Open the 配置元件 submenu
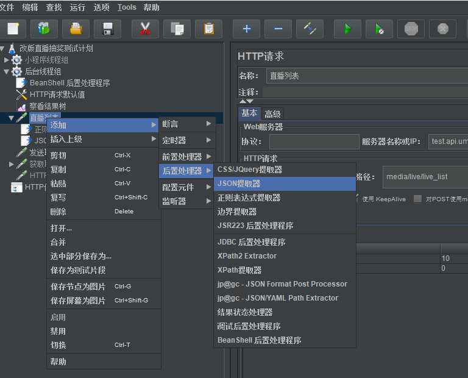468x378 pixels. point(186,187)
